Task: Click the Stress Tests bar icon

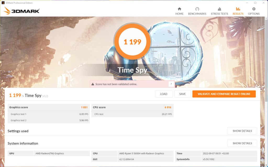Action: click(x=219, y=9)
